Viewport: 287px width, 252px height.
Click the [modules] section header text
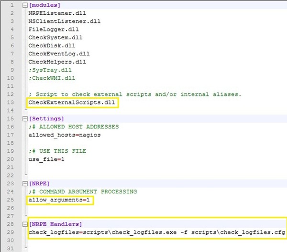click(44, 5)
